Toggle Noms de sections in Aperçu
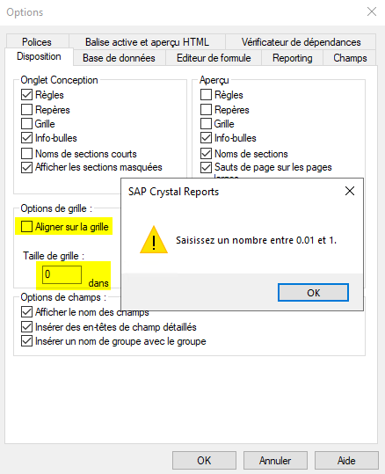385x474 pixels. click(x=206, y=154)
